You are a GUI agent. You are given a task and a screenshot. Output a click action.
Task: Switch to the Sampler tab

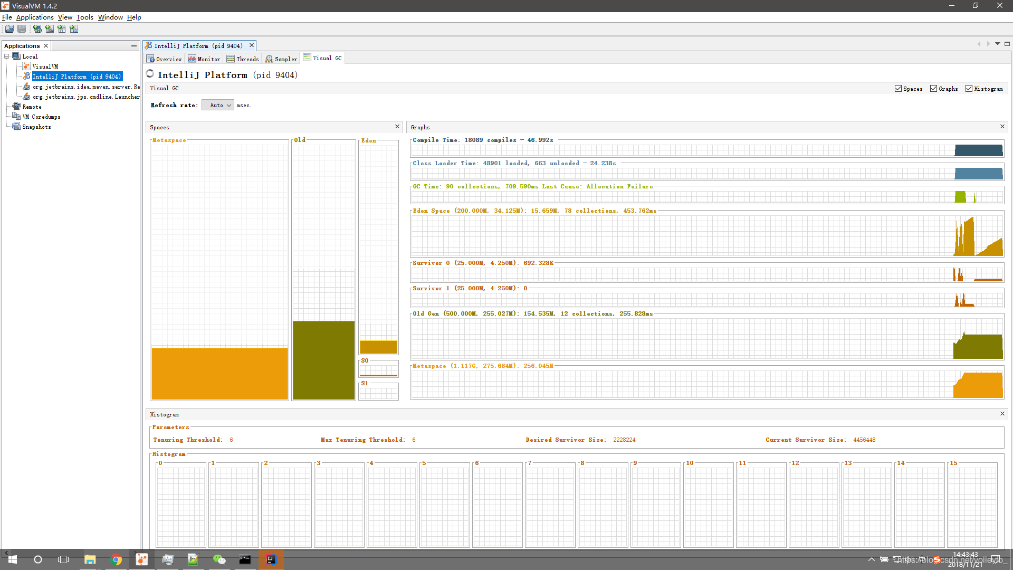point(281,59)
